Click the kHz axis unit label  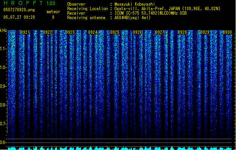(3, 30)
